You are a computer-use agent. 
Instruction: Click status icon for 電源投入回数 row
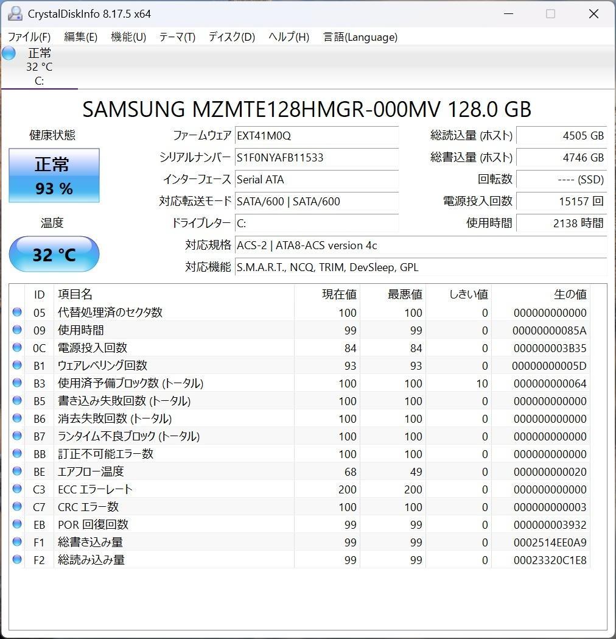click(16, 348)
